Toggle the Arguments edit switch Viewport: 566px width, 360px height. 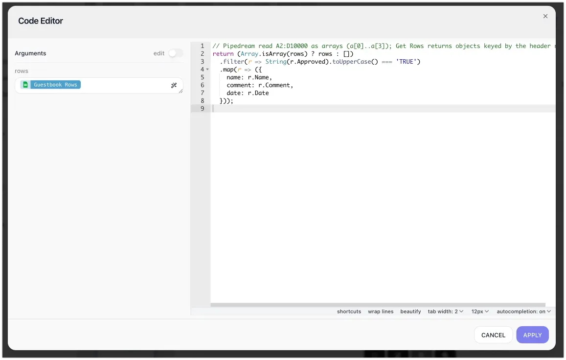tap(176, 53)
